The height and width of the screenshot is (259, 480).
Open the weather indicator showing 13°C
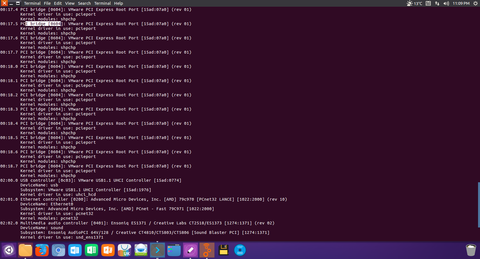pyautogui.click(x=415, y=3)
